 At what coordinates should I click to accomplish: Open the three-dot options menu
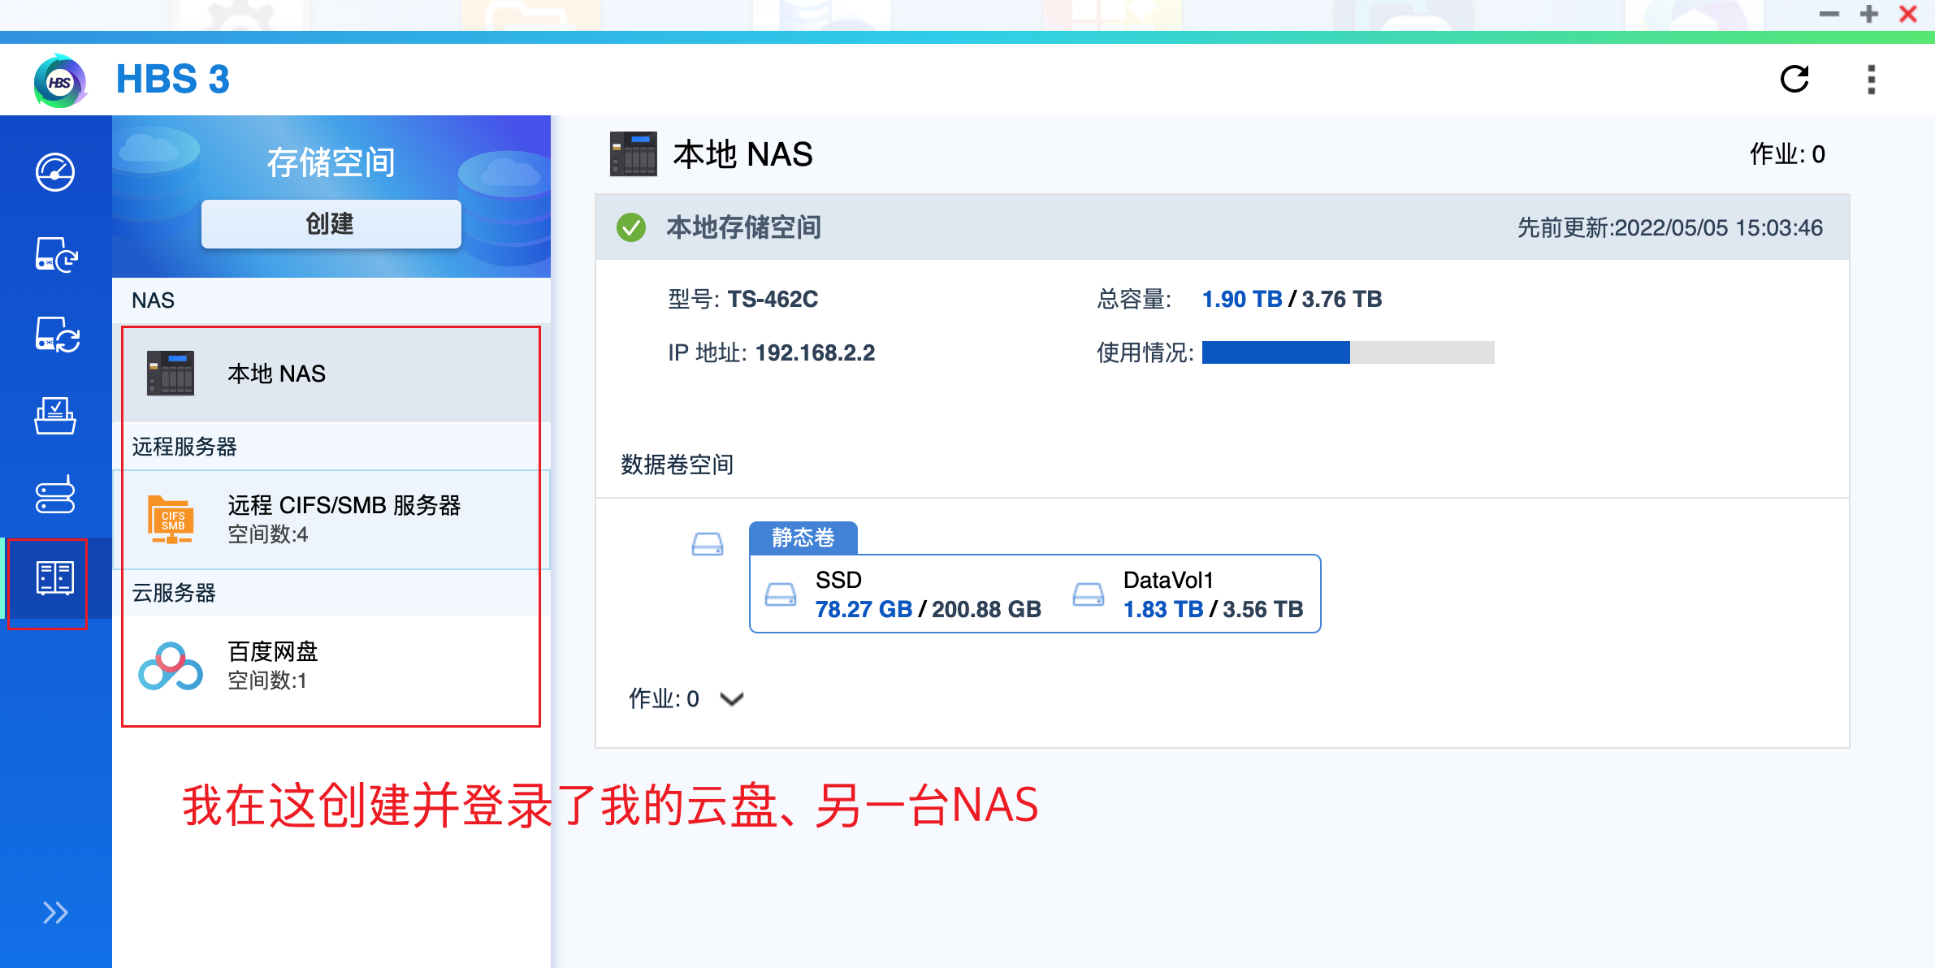pos(1870,79)
